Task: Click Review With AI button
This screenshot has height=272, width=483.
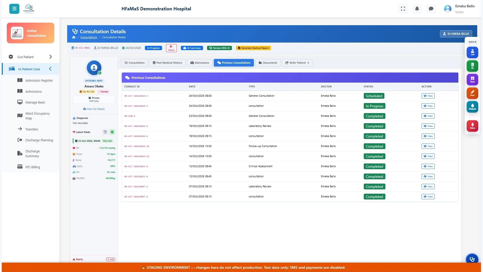Action: pyautogui.click(x=220, y=48)
